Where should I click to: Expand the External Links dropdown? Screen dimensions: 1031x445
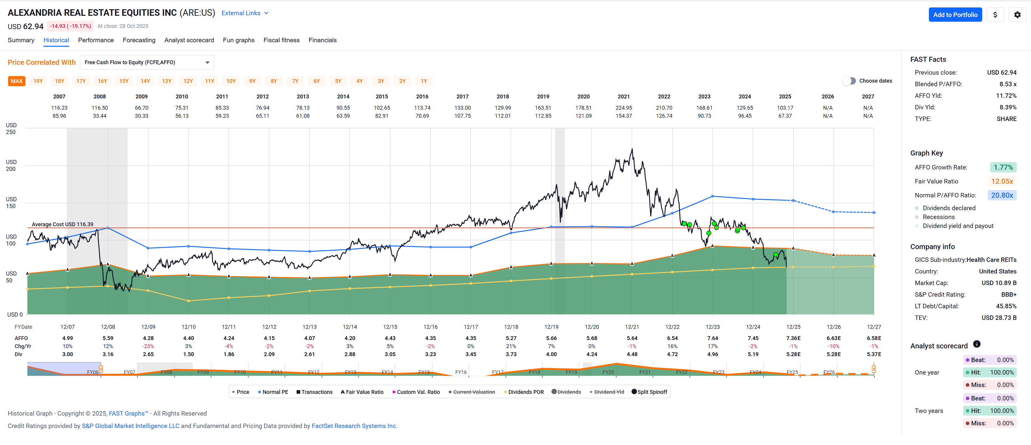[244, 13]
